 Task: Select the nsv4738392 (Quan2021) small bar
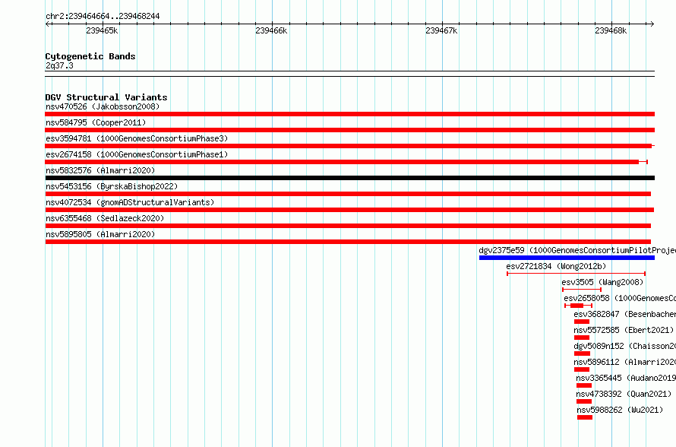[584, 401]
